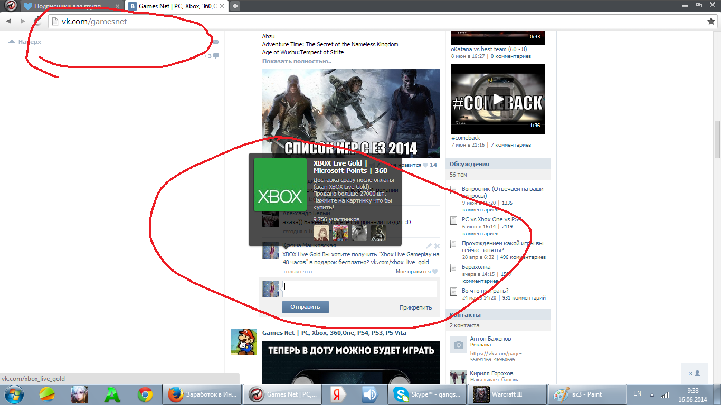Play the #COMEBACK video
This screenshot has width=721, height=405.
tap(498, 99)
